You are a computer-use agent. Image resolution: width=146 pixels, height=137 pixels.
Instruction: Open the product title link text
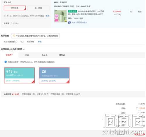click(x=86, y=13)
